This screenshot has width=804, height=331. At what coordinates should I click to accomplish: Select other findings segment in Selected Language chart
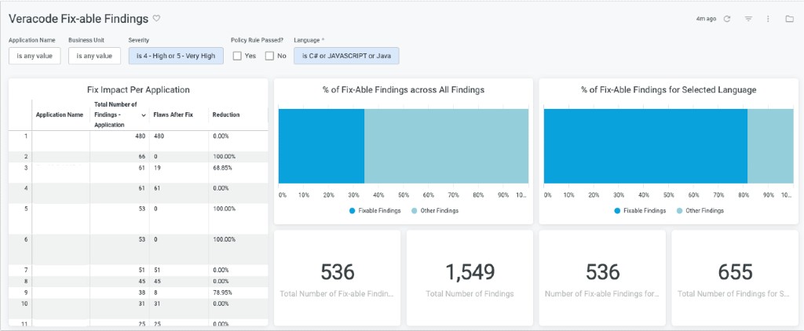[x=771, y=146]
